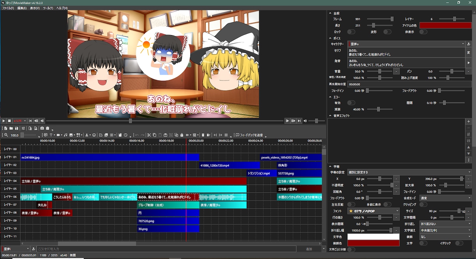Add character portrait with person icon
Screen dimensions: 476x259
[x=87, y=135]
